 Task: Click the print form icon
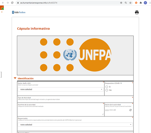click(137, 12)
